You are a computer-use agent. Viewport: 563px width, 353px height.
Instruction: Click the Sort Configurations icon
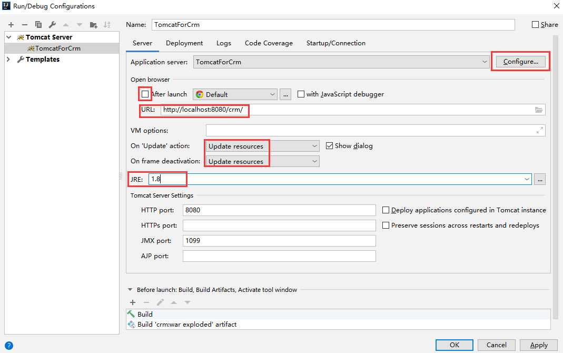(x=107, y=25)
